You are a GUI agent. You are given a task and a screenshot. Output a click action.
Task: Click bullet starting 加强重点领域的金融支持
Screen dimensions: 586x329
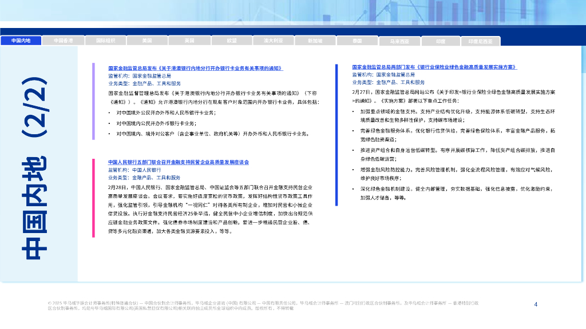tap(457, 115)
